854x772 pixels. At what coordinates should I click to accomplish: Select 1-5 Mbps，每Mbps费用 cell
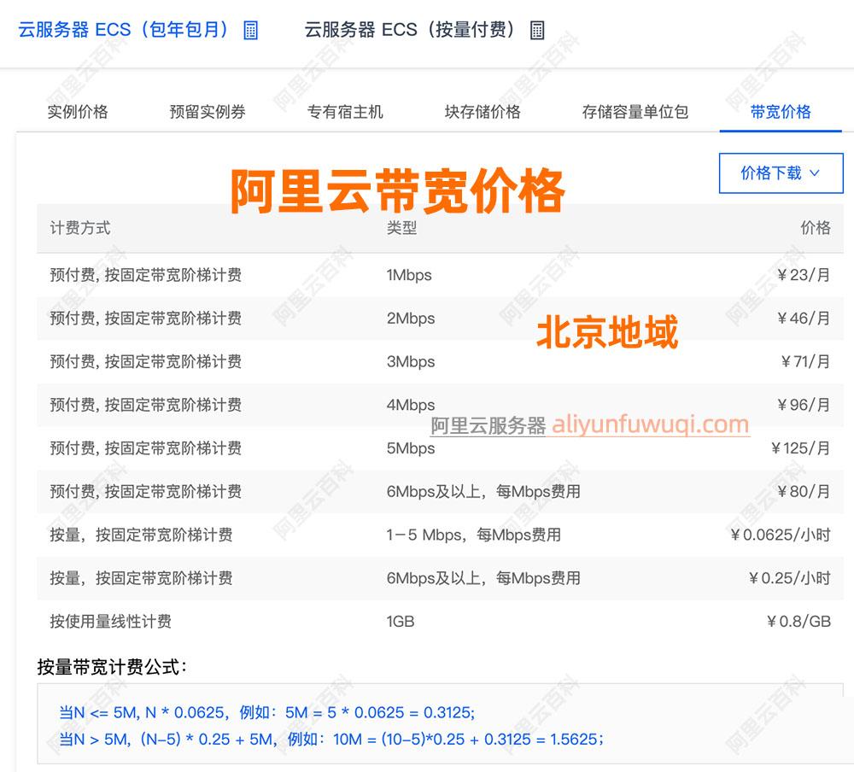pyautogui.click(x=474, y=535)
